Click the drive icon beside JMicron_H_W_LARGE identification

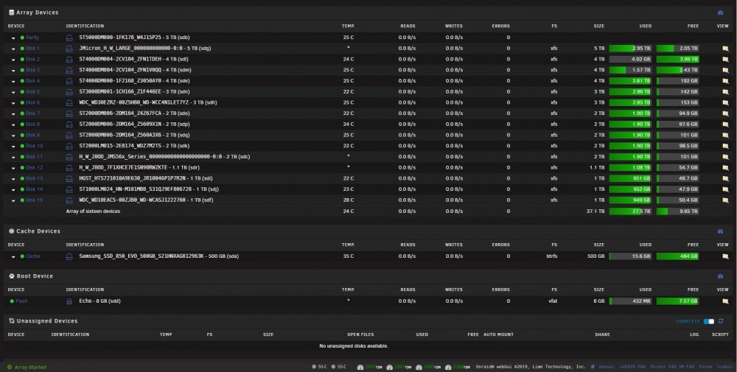[x=69, y=49]
